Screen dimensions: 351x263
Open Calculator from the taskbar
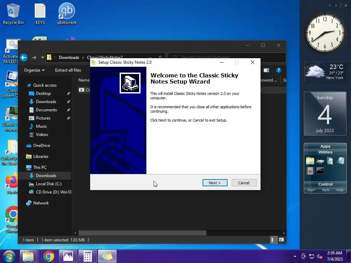[x=87, y=256]
